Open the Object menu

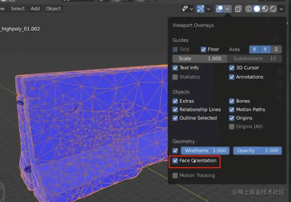pos(53,9)
